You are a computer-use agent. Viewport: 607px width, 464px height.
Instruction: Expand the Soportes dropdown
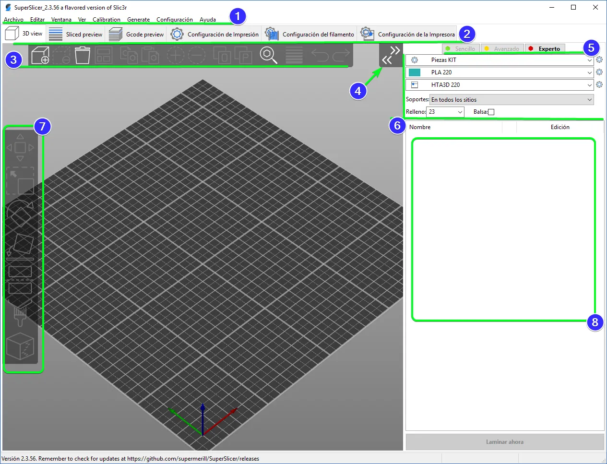(512, 100)
